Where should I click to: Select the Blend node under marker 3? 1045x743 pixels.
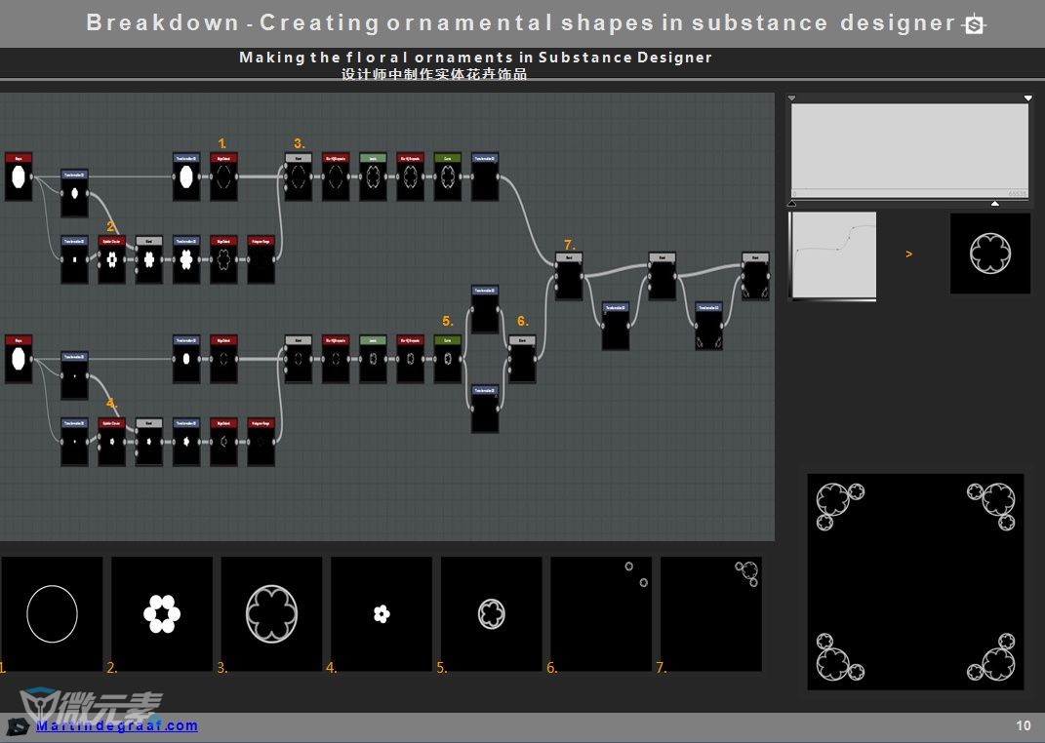tap(299, 176)
